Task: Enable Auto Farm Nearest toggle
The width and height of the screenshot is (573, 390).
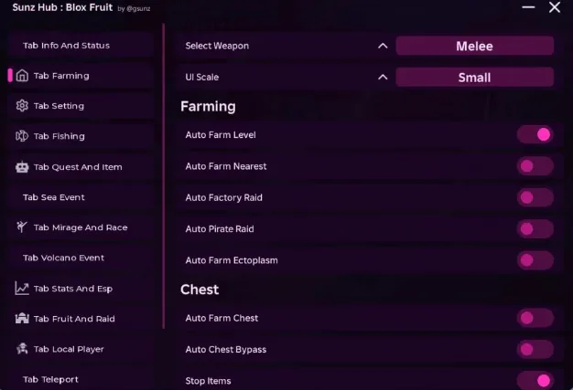Action: point(535,166)
